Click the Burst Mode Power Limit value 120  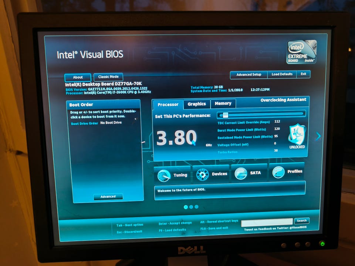coord(277,129)
